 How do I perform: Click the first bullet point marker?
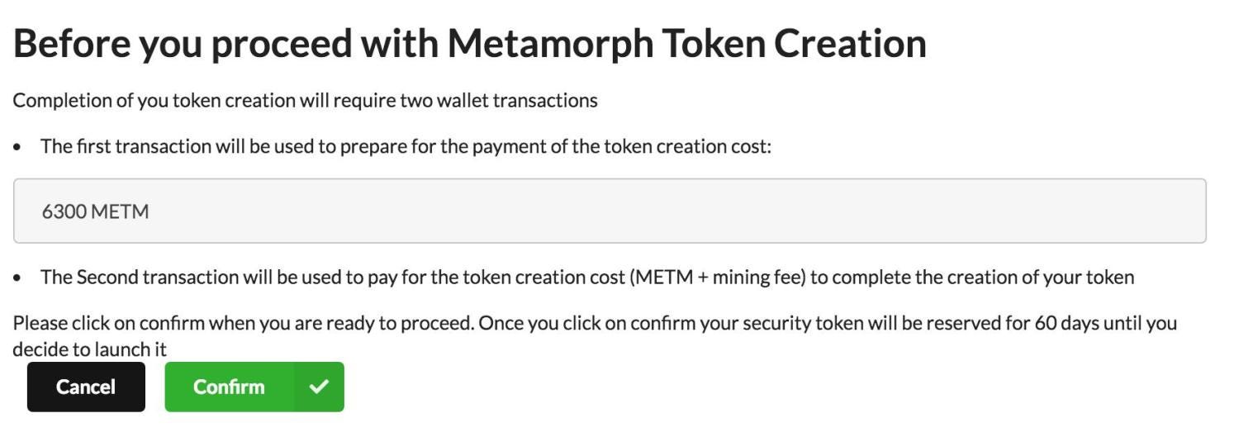(18, 148)
